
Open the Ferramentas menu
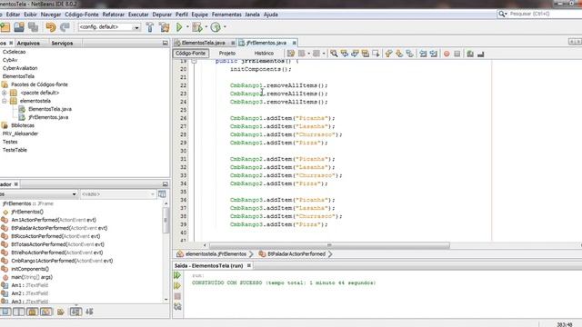tap(226, 15)
